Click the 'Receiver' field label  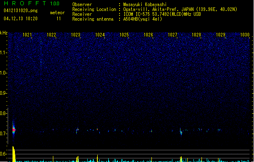tap(82, 14)
